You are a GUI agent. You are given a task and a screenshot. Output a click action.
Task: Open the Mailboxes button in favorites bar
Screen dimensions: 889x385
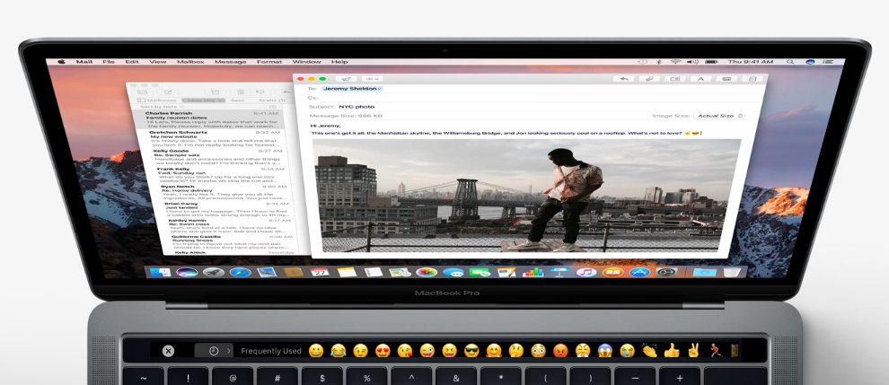(158, 101)
